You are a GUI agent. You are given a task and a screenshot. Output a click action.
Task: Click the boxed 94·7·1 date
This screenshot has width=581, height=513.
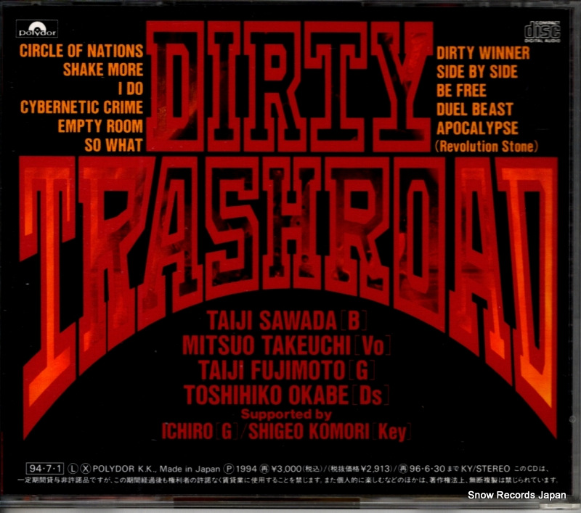(x=45, y=469)
